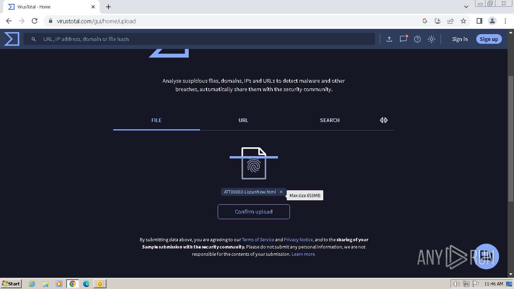Reload the page
The height and width of the screenshot is (289, 514).
pos(35,21)
